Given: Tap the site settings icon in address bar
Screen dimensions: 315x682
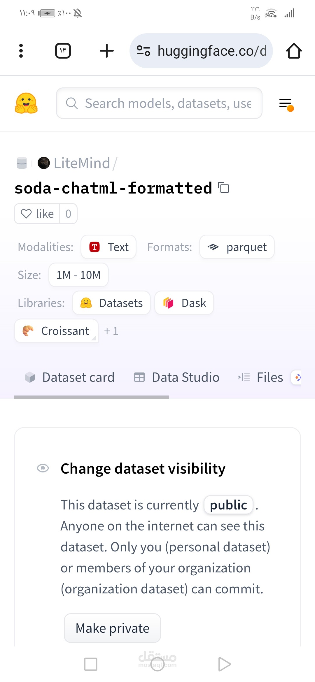Looking at the screenshot, I should [x=143, y=51].
